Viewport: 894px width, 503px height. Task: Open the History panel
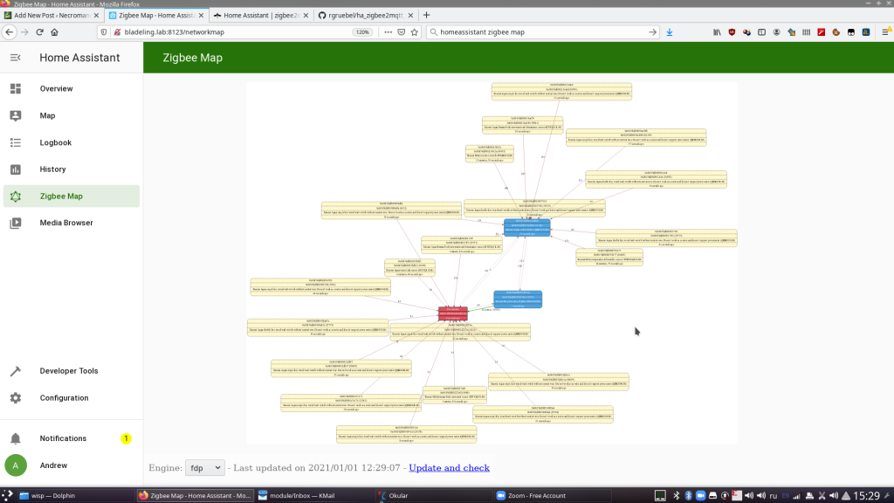tap(72, 169)
